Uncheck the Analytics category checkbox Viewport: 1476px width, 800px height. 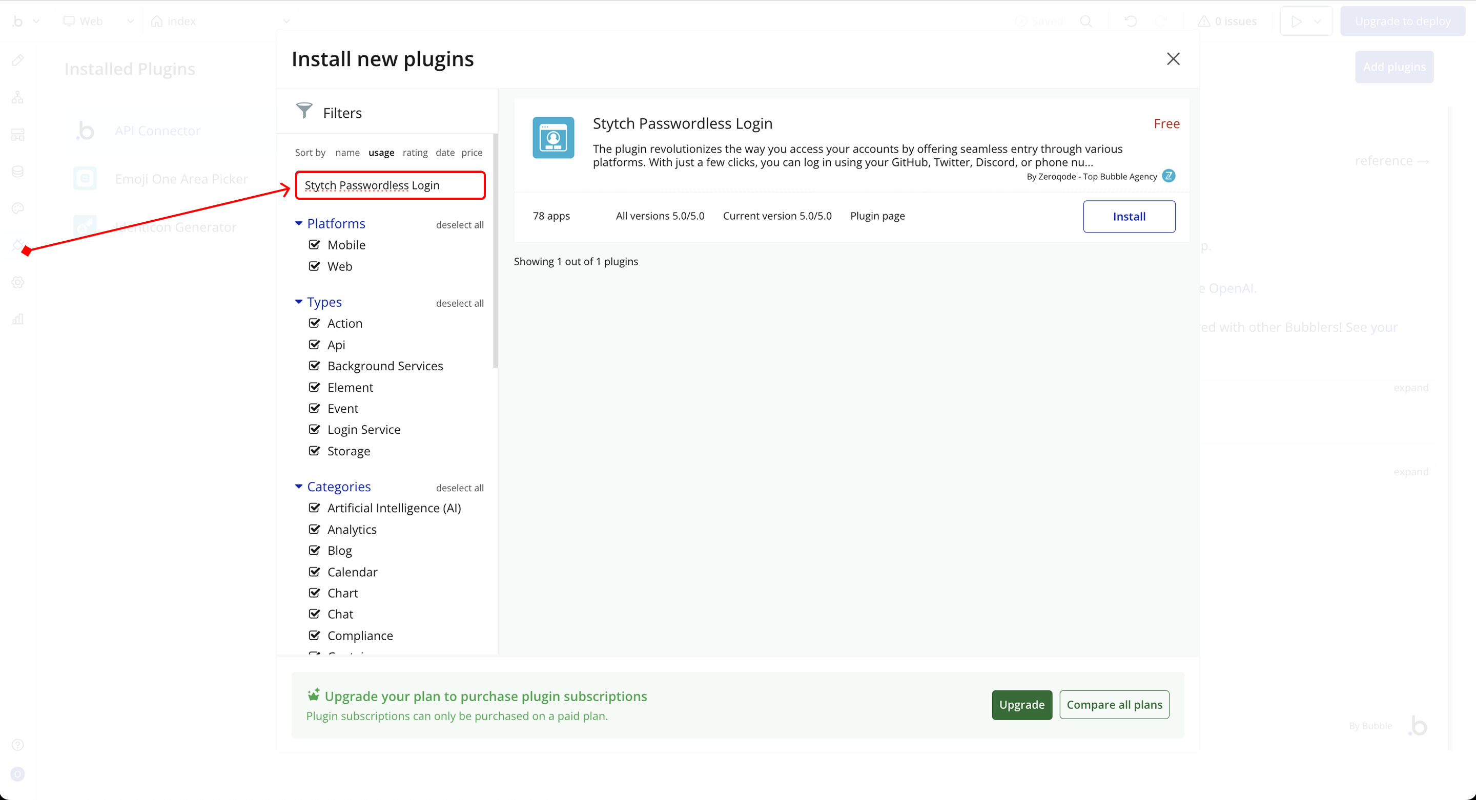coord(314,529)
